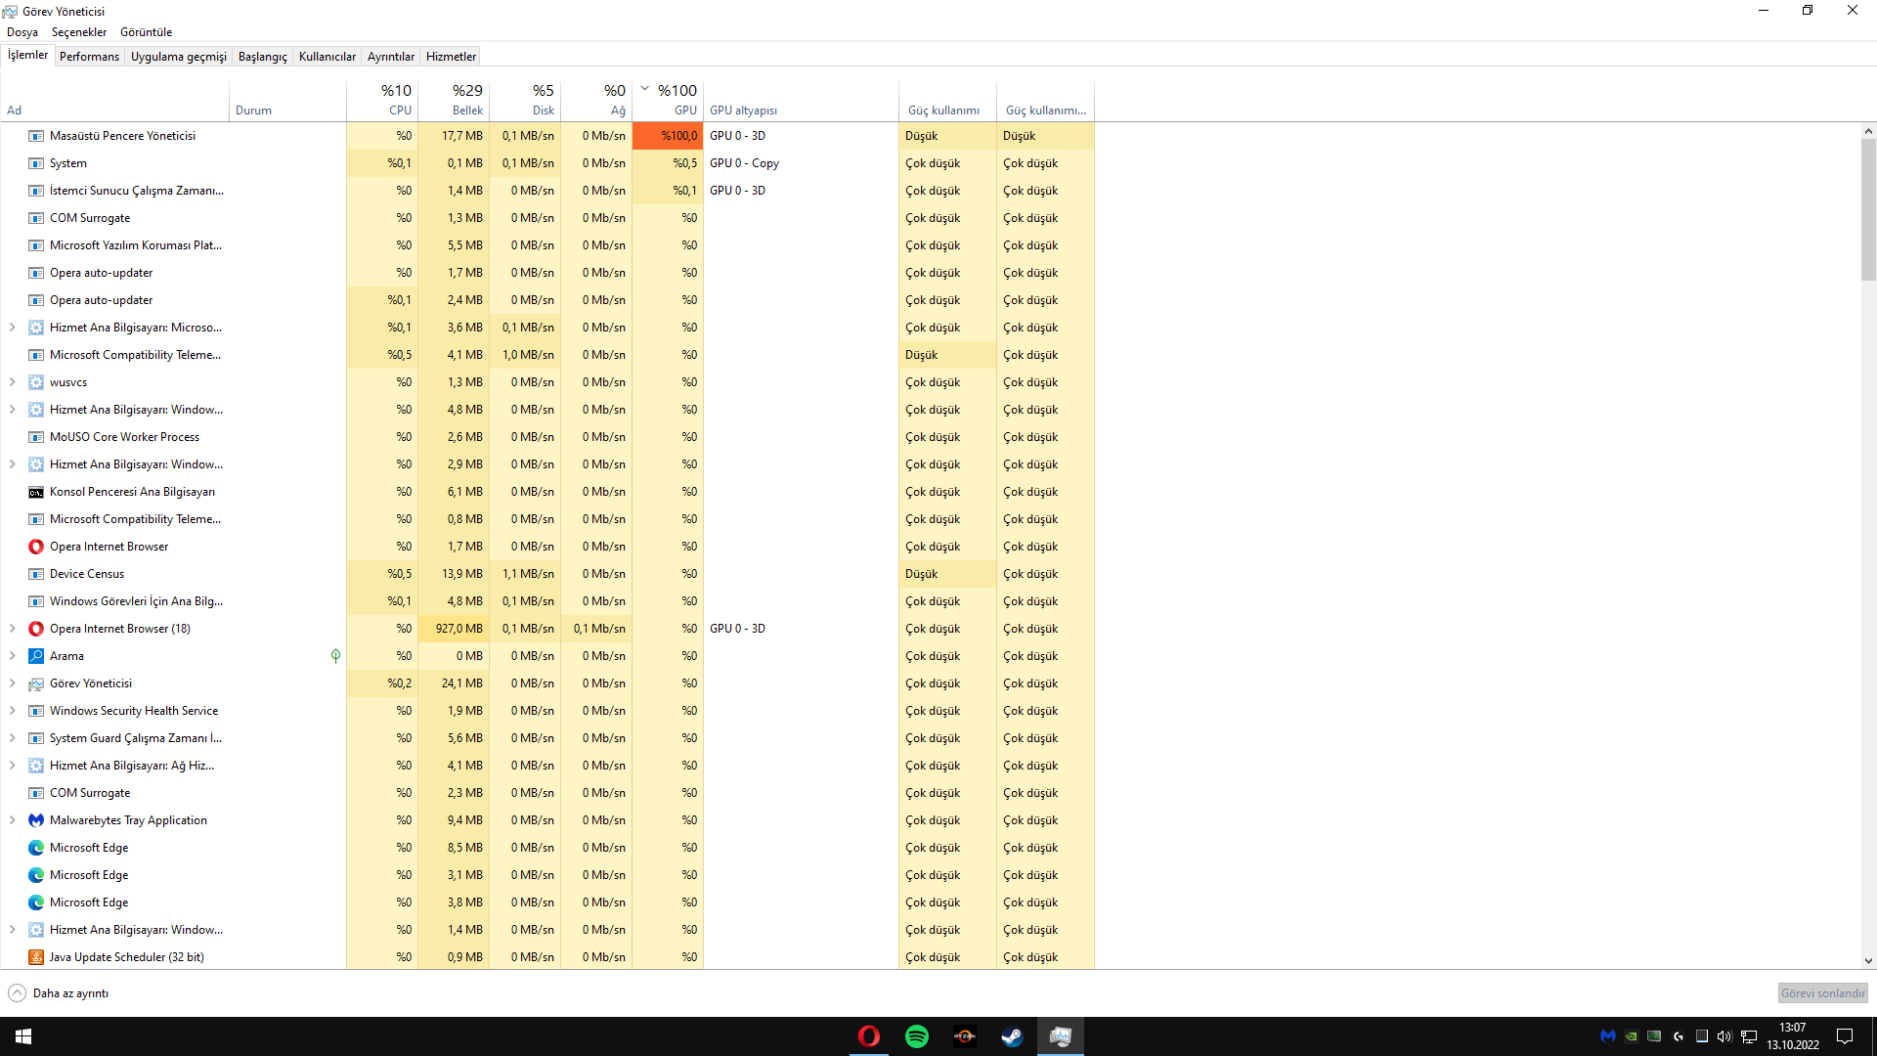Open the Başlangıç tab
This screenshot has height=1056, width=1877.
point(262,57)
